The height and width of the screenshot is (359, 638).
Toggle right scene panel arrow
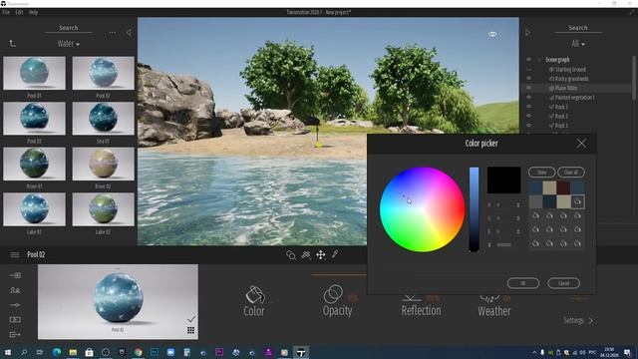point(528,33)
